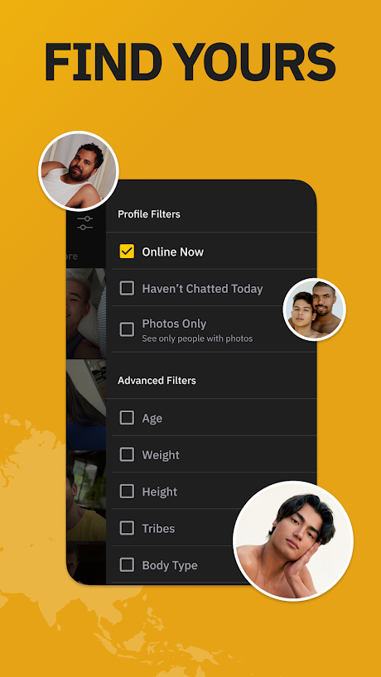The width and height of the screenshot is (381, 677).
Task: Open the yellow-shirt profile tile in grid
Action: [x=86, y=496]
